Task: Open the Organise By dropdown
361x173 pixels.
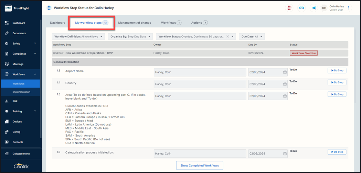Action: coord(130,36)
